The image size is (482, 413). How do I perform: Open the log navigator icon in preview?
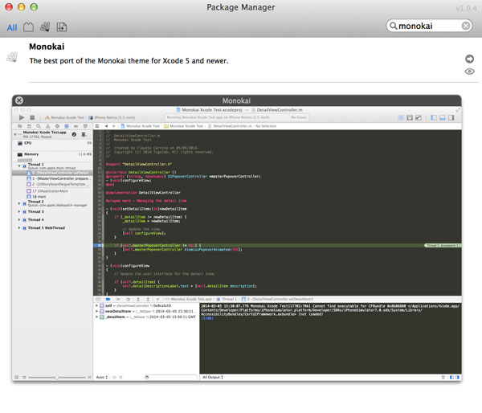(85, 126)
